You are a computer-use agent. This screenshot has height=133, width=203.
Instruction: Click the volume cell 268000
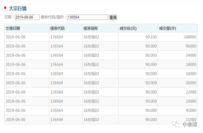click(x=190, y=37)
